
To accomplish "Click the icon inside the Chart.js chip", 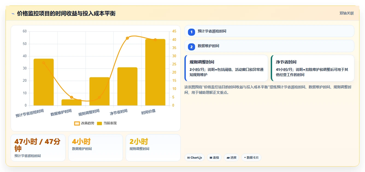I will pyautogui.click(x=189, y=158).
